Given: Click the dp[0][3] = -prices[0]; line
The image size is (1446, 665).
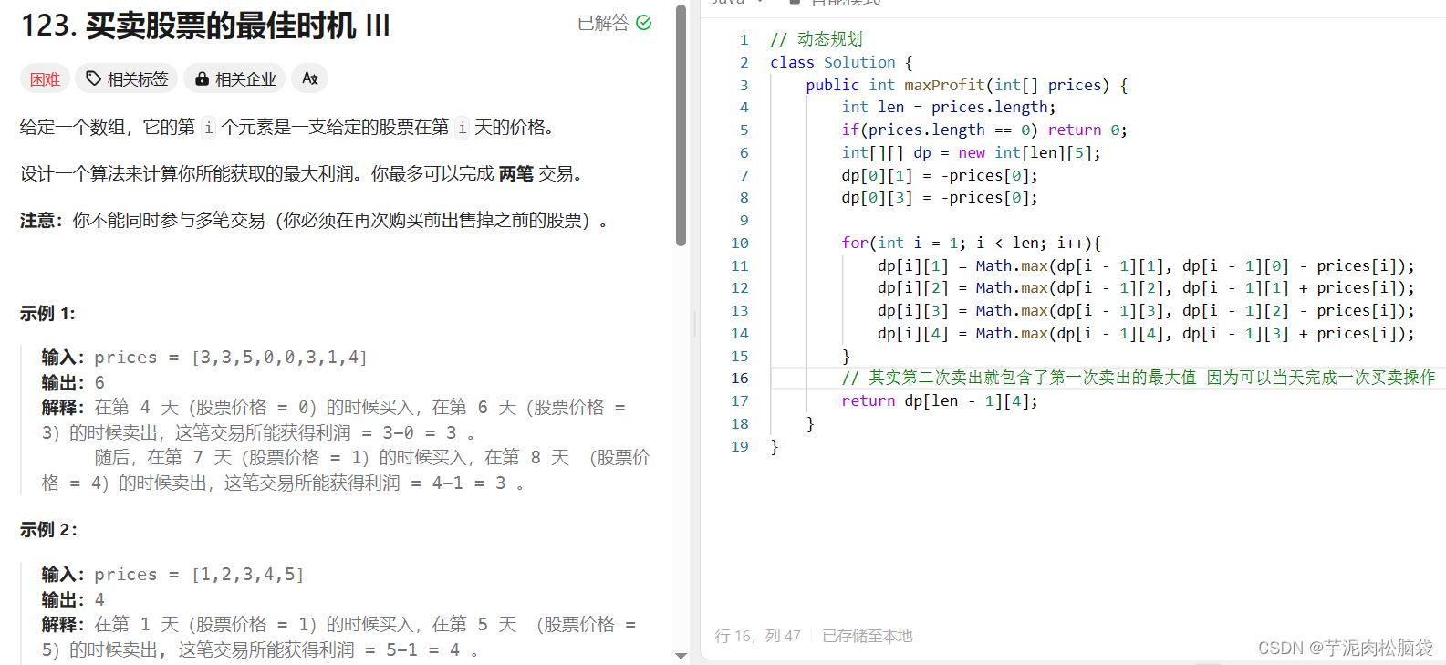Looking at the screenshot, I should pos(940,197).
